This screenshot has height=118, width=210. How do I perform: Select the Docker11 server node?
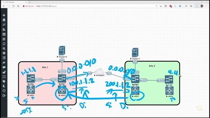[x=135, y=52]
